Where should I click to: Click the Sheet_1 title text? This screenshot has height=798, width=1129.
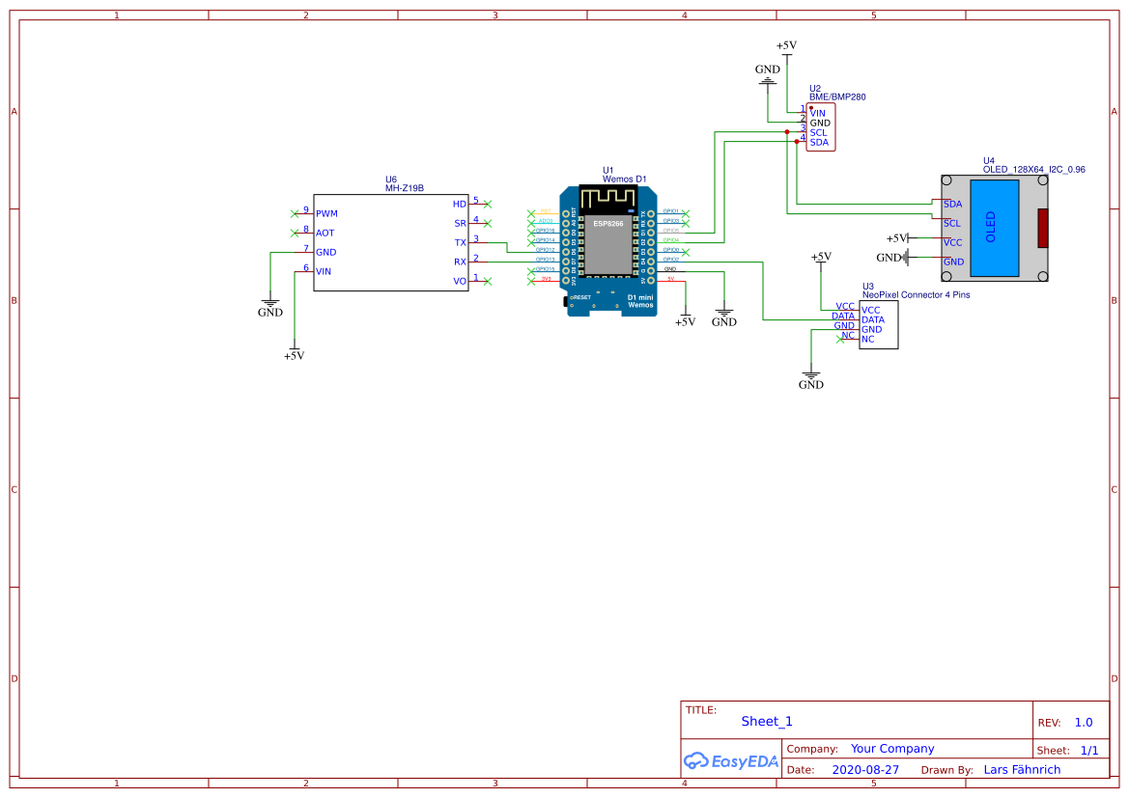point(766,721)
